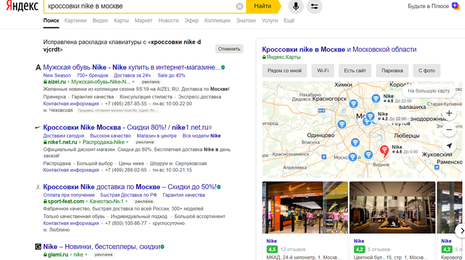This screenshot has width=465, height=260.
Task: Click Отменить to undo the keyboard layout fix
Action: point(229,49)
